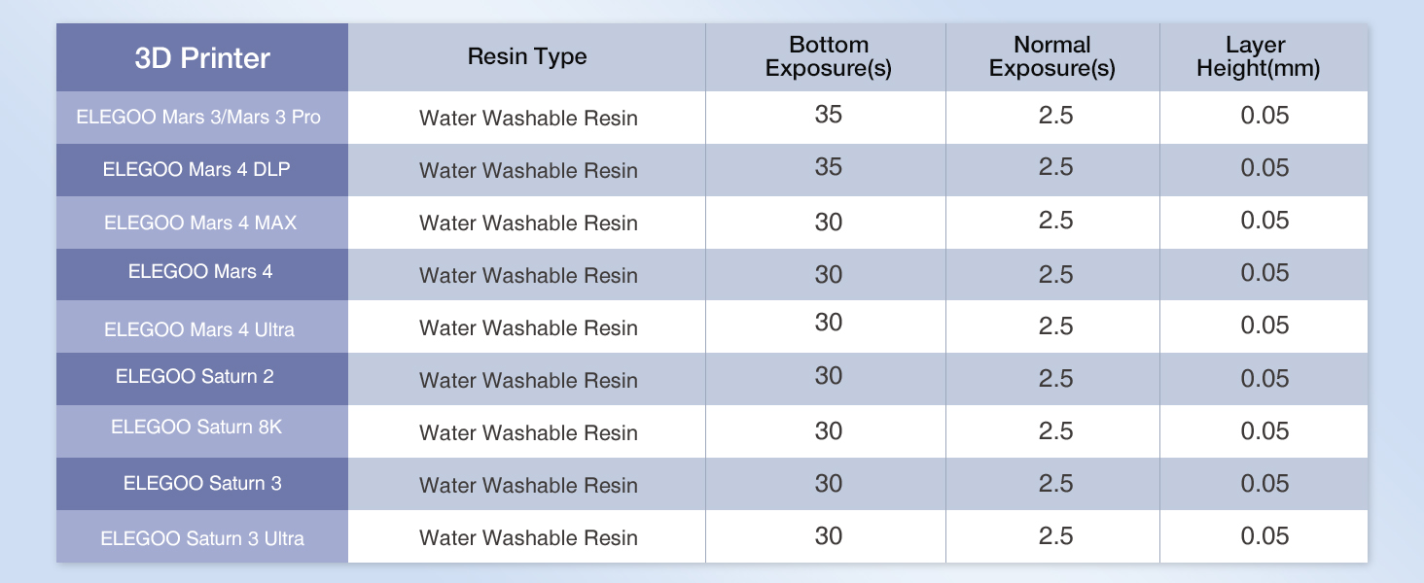Select the ELEGOO Saturn 3 Ultra cell
This screenshot has height=583, width=1424.
tap(202, 537)
